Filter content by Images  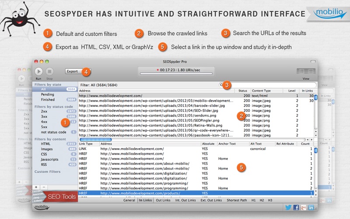55,149
